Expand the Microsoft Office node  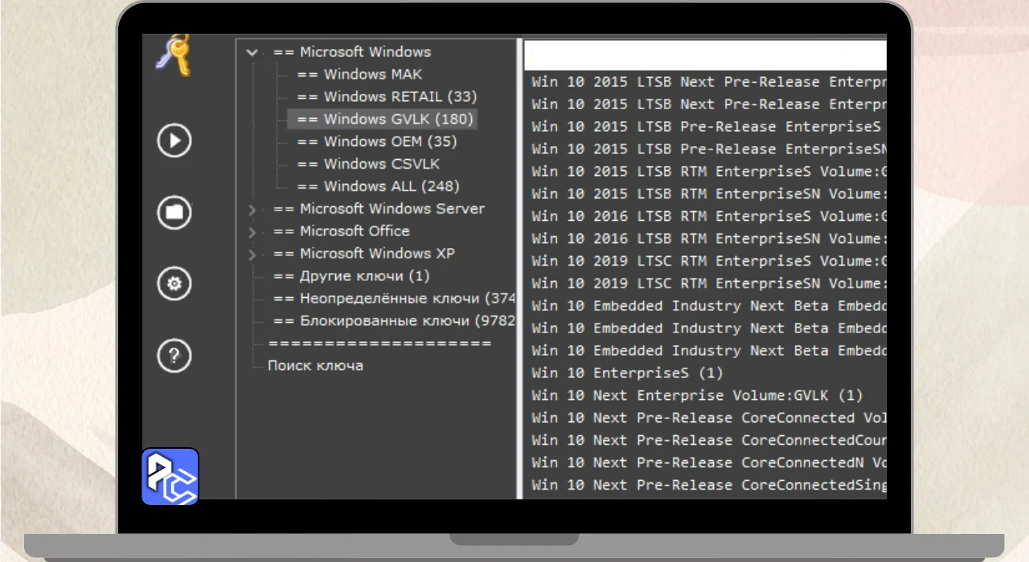pos(252,232)
